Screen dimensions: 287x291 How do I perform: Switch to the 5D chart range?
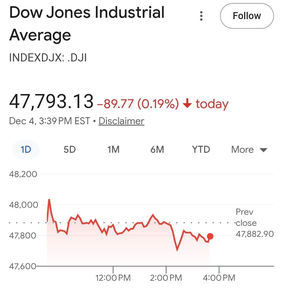(x=70, y=150)
